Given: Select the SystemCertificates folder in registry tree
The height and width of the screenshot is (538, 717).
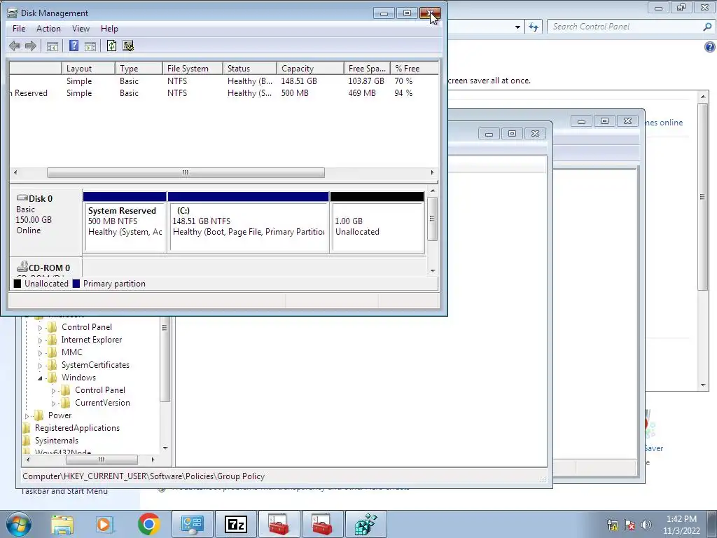Looking at the screenshot, I should click(95, 364).
